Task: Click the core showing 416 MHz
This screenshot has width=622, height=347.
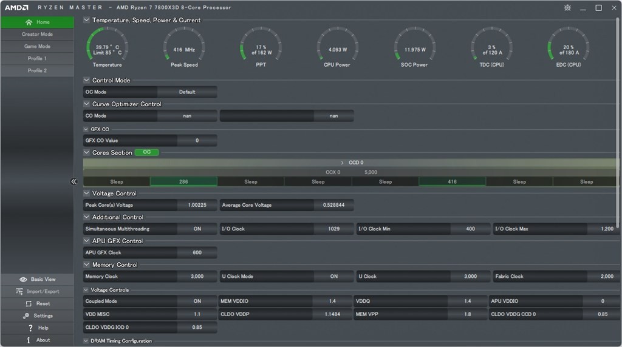Action: pyautogui.click(x=452, y=182)
